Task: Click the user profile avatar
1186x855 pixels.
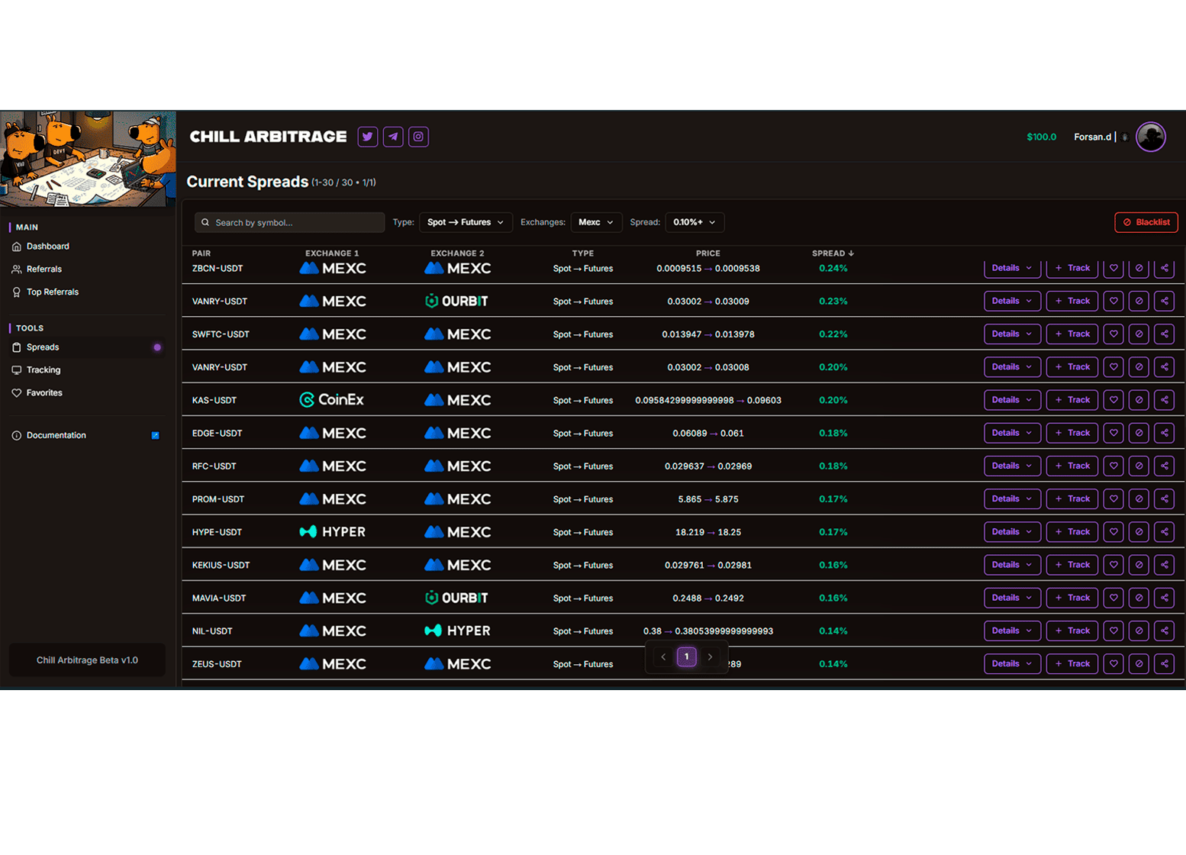Action: point(1150,137)
